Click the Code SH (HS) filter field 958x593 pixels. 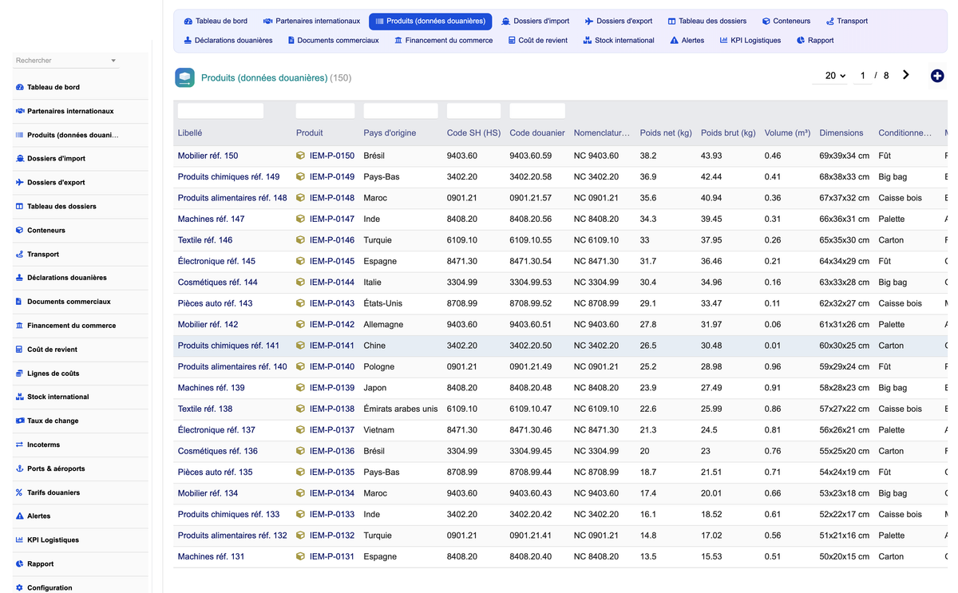pyautogui.click(x=473, y=111)
